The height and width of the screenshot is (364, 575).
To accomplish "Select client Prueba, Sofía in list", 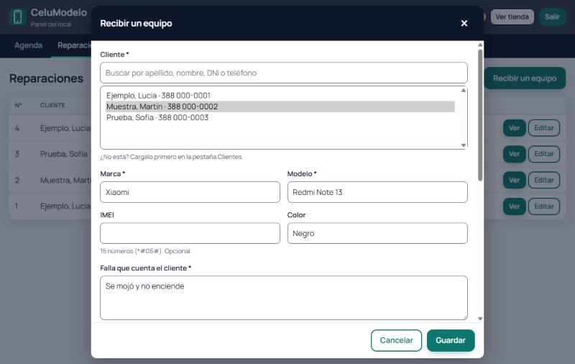I will coord(280,117).
